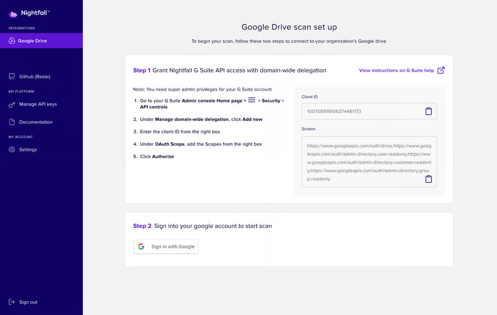Image resolution: width=497 pixels, height=315 pixels.
Task: Click the API PLATFORM section label
Action: [x=21, y=91]
